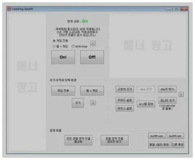Minimize the FastaPing Rebirth window
Viewport: 195px width, 160px height.
(169, 9)
